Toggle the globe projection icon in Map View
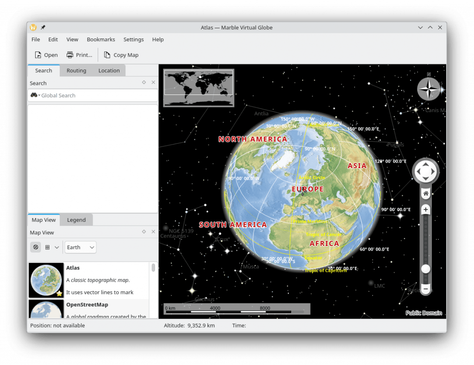The width and height of the screenshot is (474, 365). [35, 247]
